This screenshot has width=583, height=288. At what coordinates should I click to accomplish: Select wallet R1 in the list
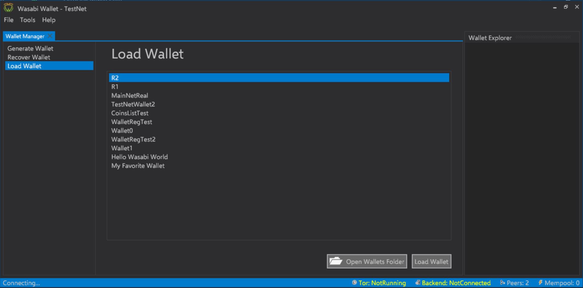tap(279, 86)
